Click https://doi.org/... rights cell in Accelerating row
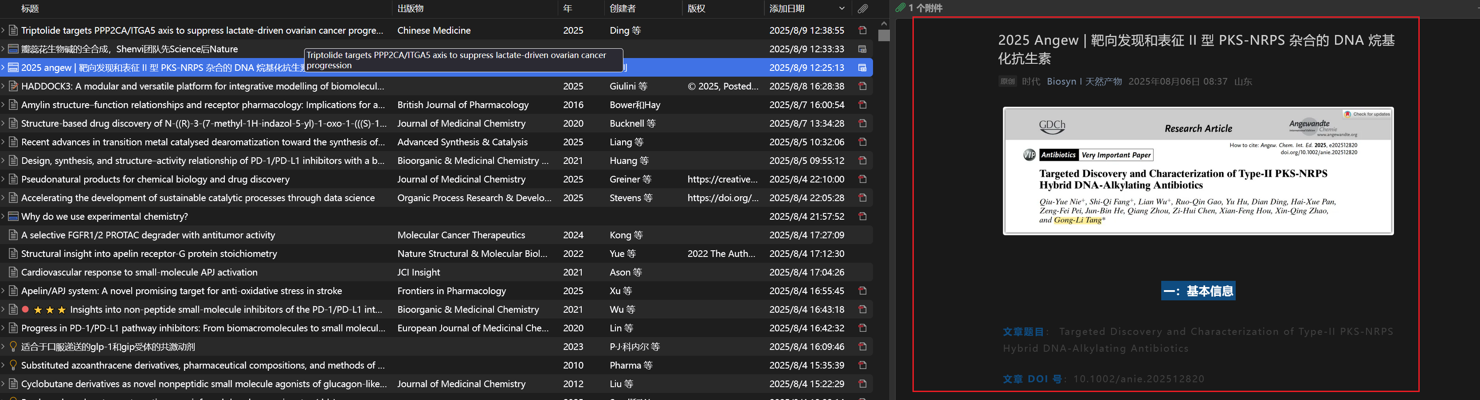 (723, 198)
